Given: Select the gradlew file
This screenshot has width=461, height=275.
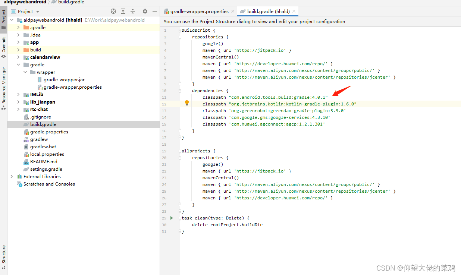Looking at the screenshot, I should 39,139.
